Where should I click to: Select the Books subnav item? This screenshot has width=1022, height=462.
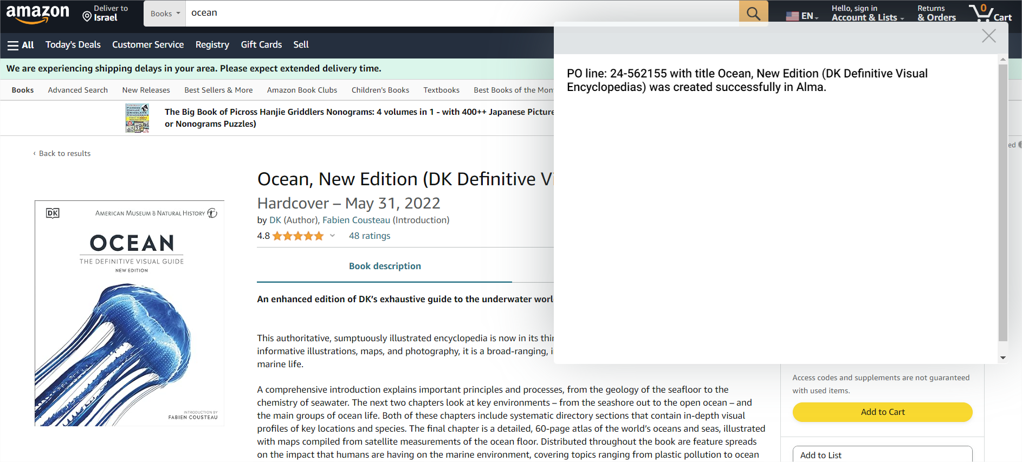(23, 90)
